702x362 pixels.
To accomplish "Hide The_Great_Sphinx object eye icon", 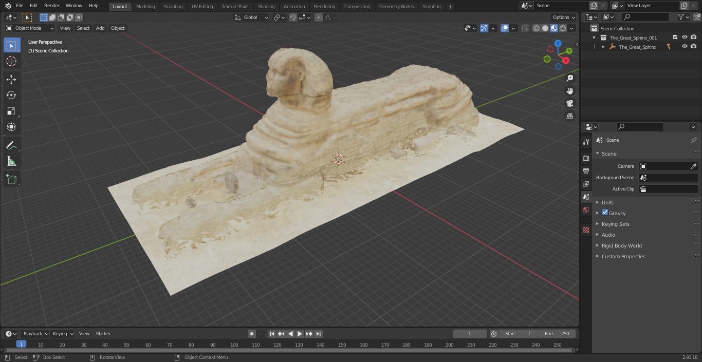I will pos(685,47).
